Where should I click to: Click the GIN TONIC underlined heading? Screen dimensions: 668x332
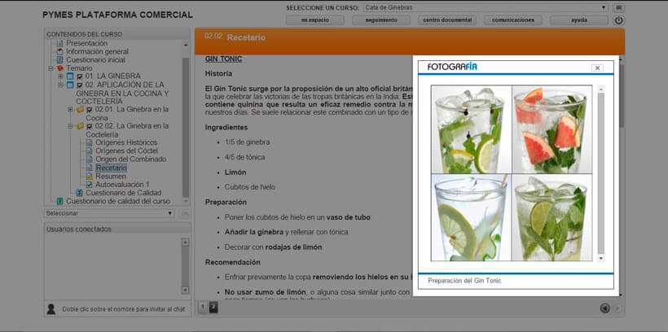(223, 59)
